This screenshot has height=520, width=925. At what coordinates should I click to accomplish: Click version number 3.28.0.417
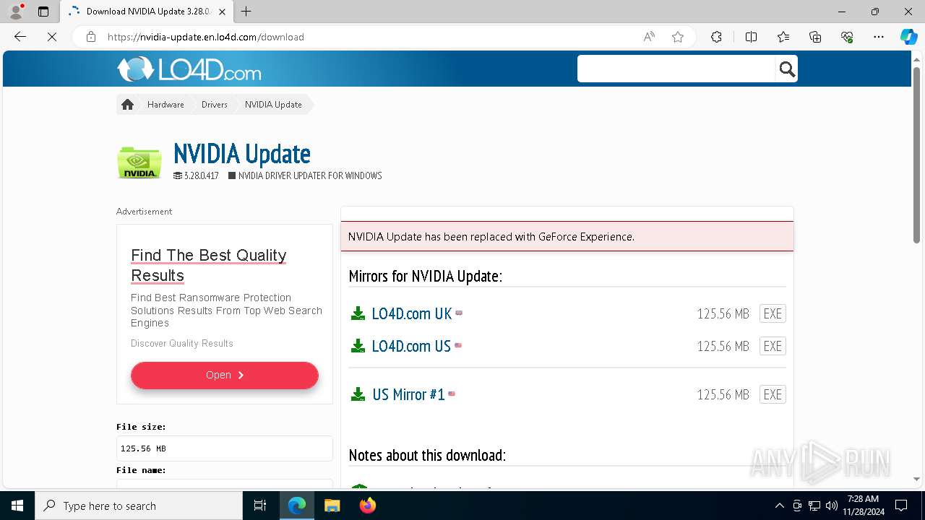(201, 175)
